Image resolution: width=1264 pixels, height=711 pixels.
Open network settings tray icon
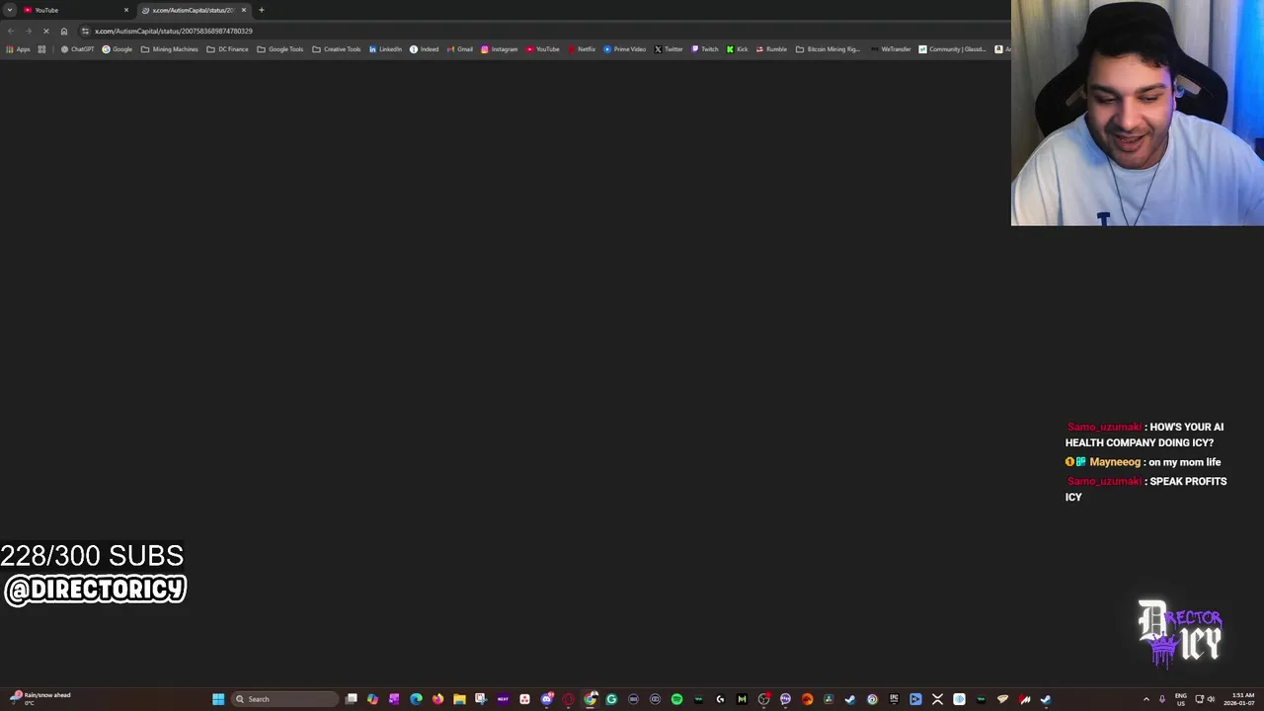1199,699
